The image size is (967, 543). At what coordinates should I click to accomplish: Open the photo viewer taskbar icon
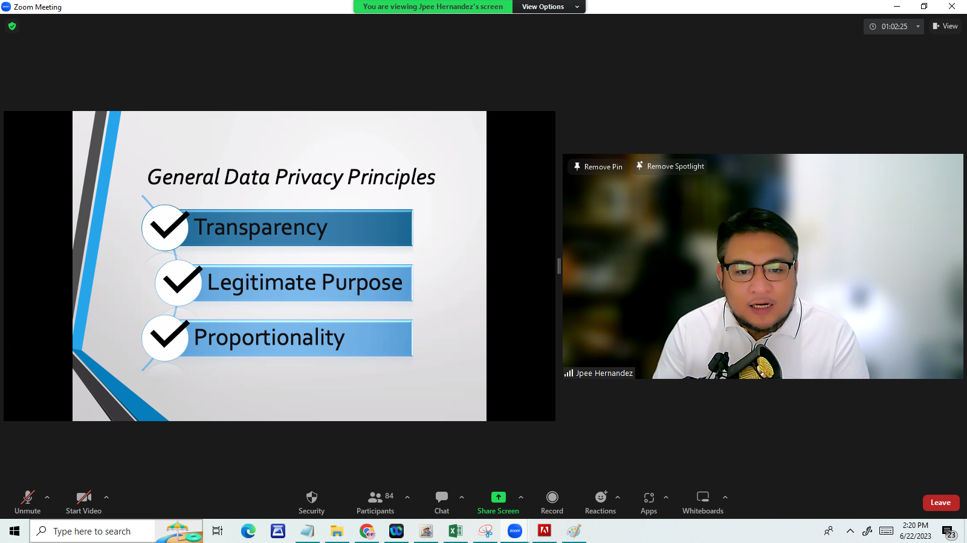426,531
